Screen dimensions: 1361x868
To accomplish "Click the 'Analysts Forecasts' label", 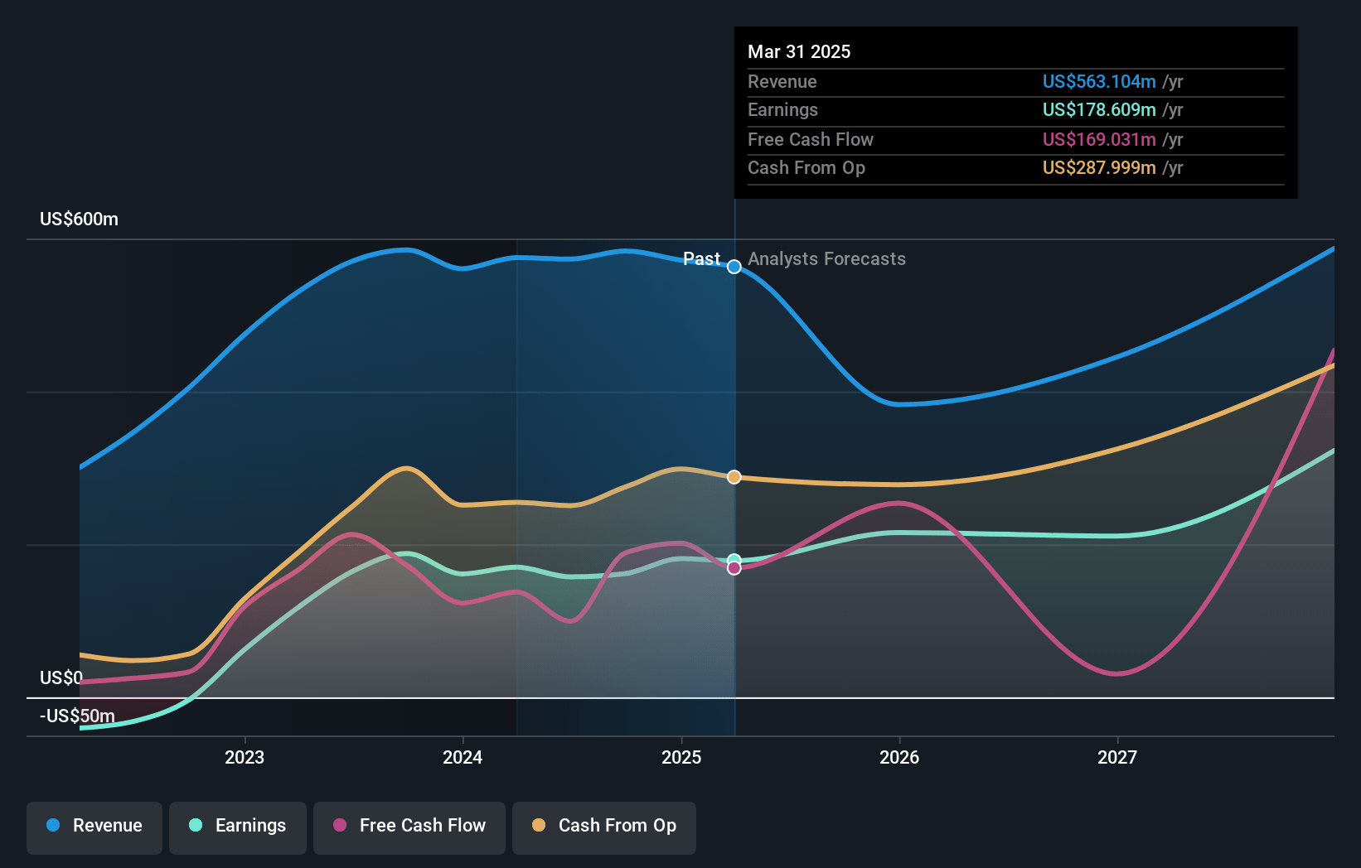I will tap(826, 258).
